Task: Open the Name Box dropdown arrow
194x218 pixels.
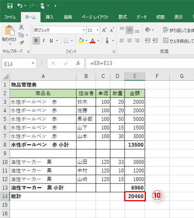Action: (33, 63)
